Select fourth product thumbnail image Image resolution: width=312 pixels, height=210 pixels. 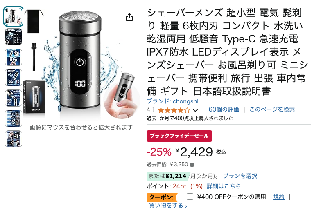point(14,78)
